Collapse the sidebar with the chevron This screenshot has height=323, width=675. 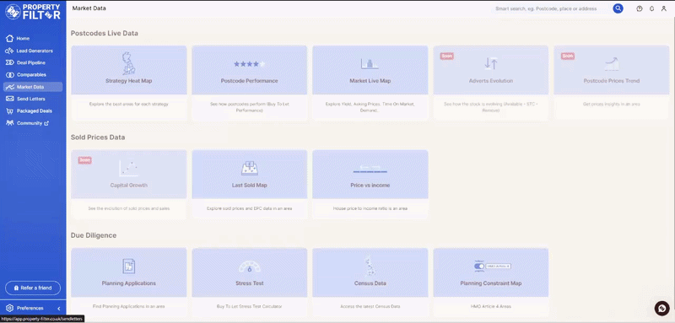pos(59,309)
